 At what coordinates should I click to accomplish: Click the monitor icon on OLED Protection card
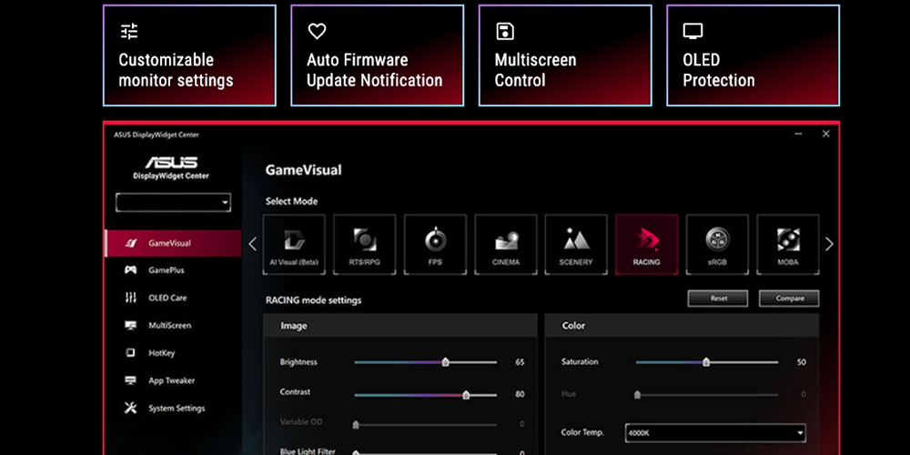point(693,31)
